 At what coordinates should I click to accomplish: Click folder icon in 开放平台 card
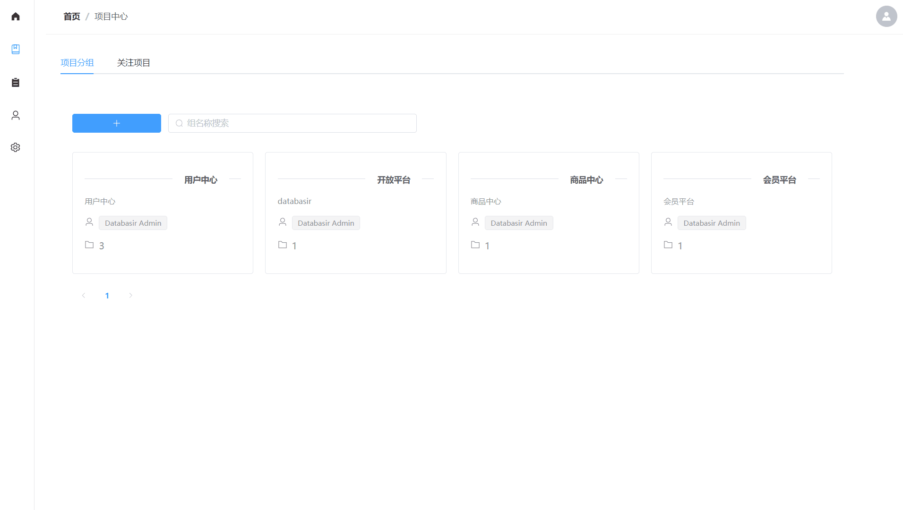(x=283, y=245)
